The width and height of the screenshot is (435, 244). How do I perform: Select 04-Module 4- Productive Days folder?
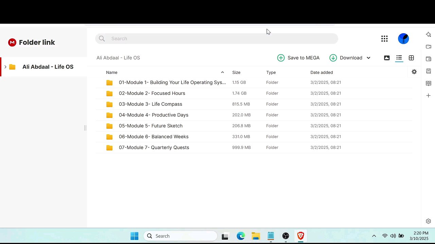(x=254, y=115)
